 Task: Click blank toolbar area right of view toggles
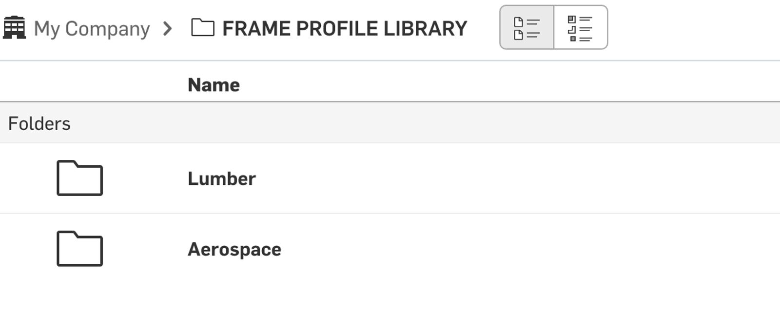(x=692, y=28)
